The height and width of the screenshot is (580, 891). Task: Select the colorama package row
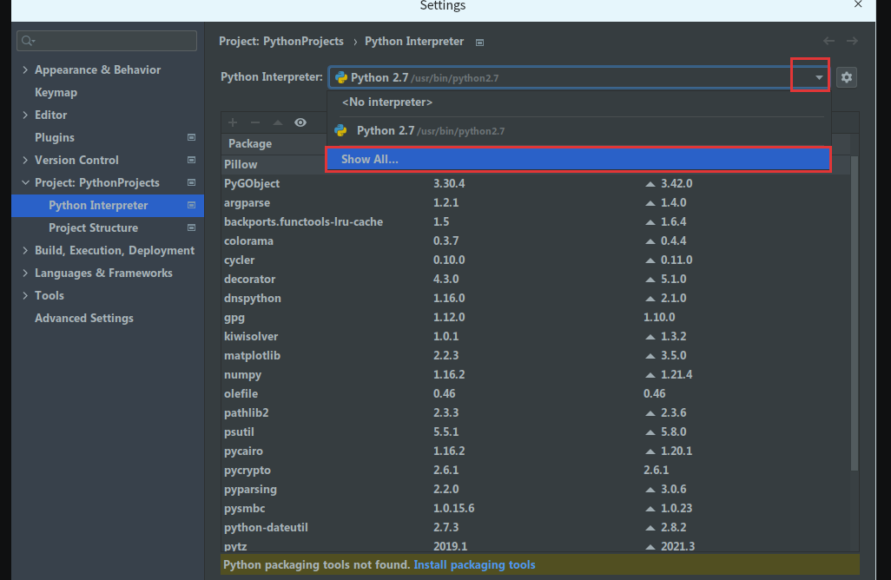point(536,241)
